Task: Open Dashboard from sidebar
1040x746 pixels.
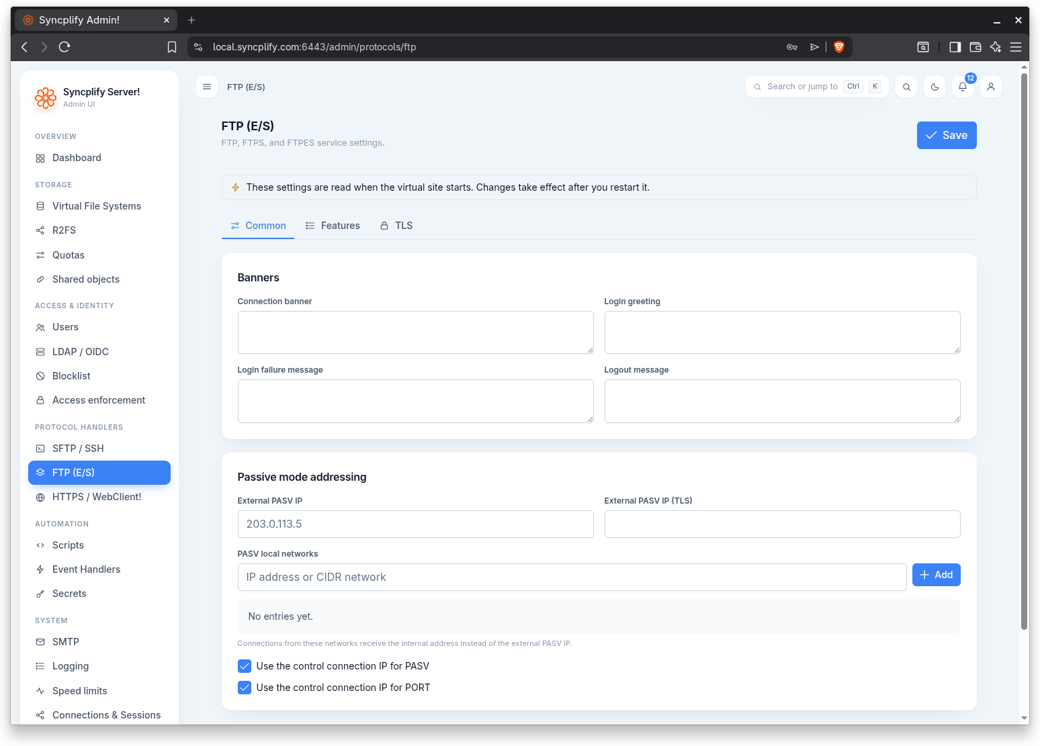Action: [99, 158]
